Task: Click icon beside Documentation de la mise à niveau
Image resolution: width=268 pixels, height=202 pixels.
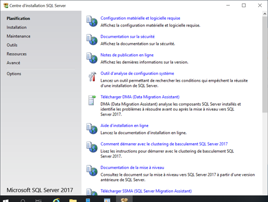Action: click(x=92, y=171)
